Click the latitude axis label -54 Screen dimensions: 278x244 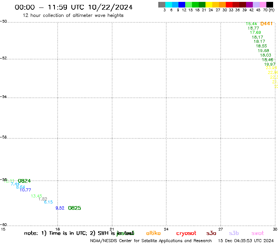tap(3, 96)
